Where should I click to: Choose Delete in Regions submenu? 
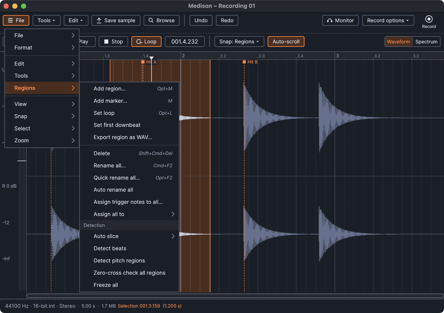click(x=129, y=153)
